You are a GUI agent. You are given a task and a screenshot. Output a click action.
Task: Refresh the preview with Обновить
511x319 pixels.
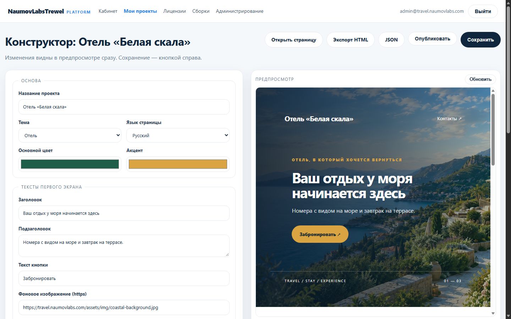pos(480,79)
